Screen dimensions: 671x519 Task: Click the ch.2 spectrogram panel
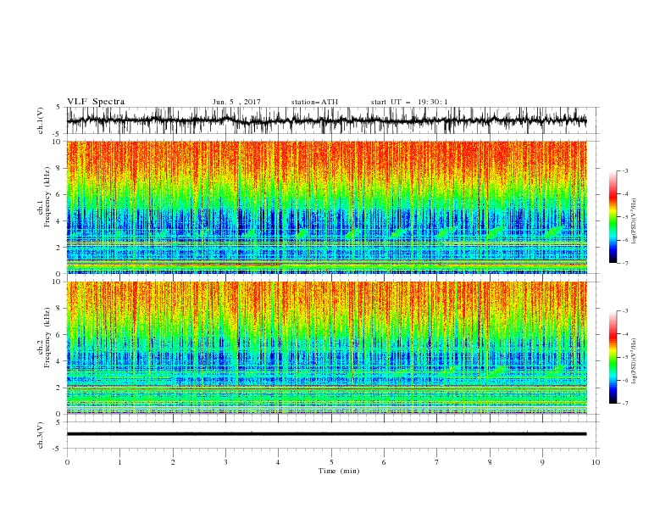pos(326,348)
